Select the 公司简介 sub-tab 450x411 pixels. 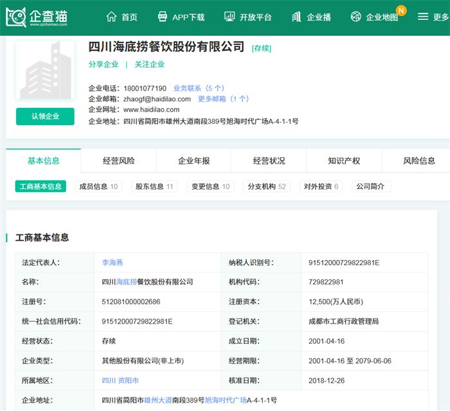(x=372, y=186)
